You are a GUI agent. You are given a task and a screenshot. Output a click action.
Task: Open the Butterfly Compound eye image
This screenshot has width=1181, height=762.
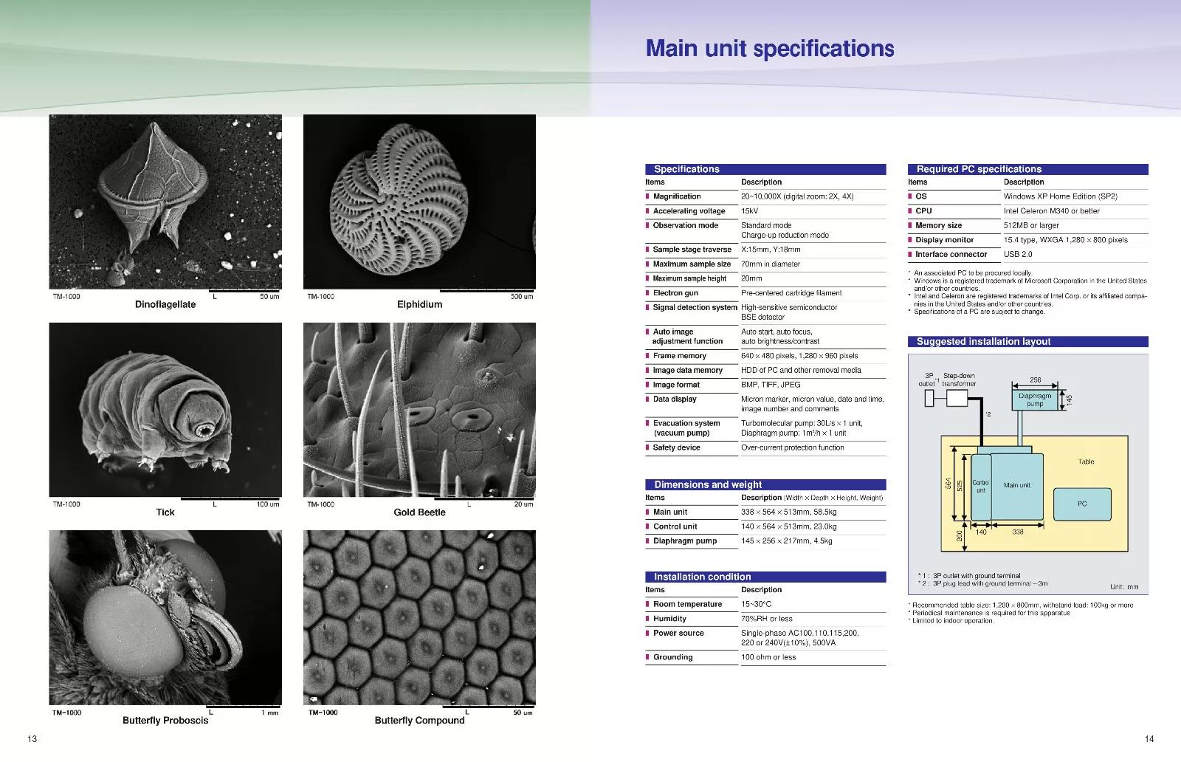click(x=419, y=617)
